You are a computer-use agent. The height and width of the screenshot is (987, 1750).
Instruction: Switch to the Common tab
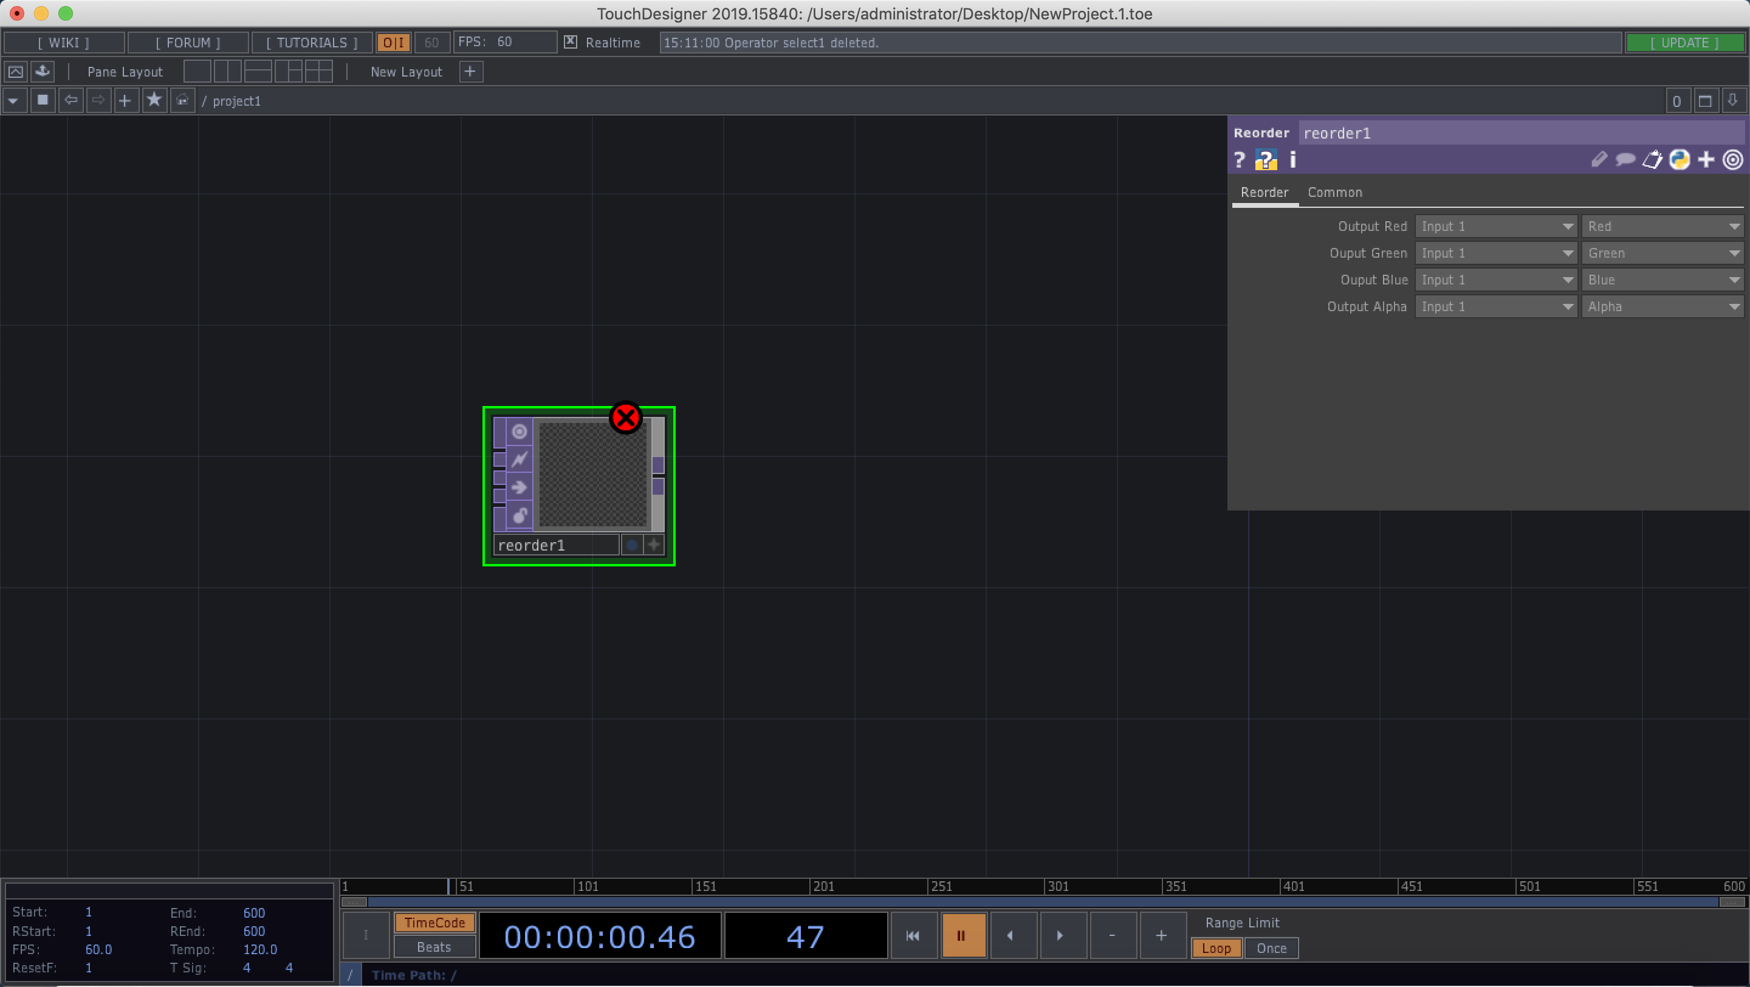click(1334, 192)
